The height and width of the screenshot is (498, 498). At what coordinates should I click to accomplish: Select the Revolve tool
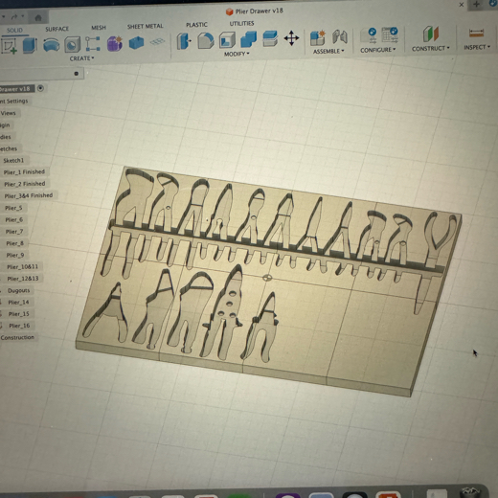(52, 44)
